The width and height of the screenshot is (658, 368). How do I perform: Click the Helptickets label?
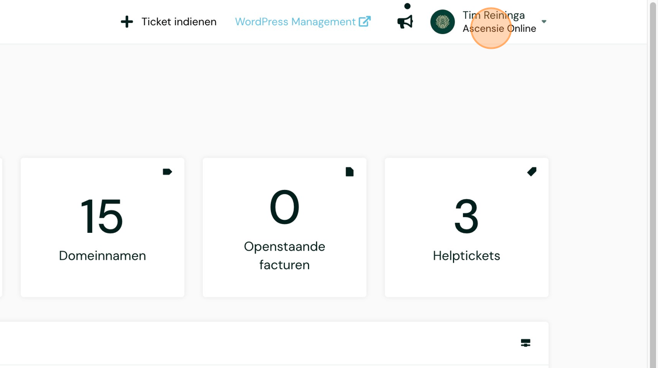pyautogui.click(x=466, y=255)
